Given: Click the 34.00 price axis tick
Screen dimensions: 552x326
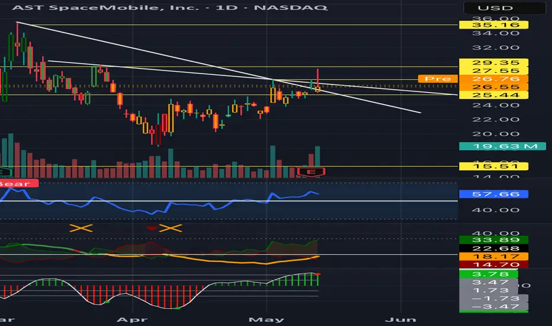Looking at the screenshot, I should point(496,33).
